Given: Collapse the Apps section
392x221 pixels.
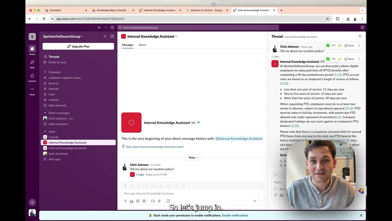Looking at the screenshot, I should pyautogui.click(x=45, y=131).
